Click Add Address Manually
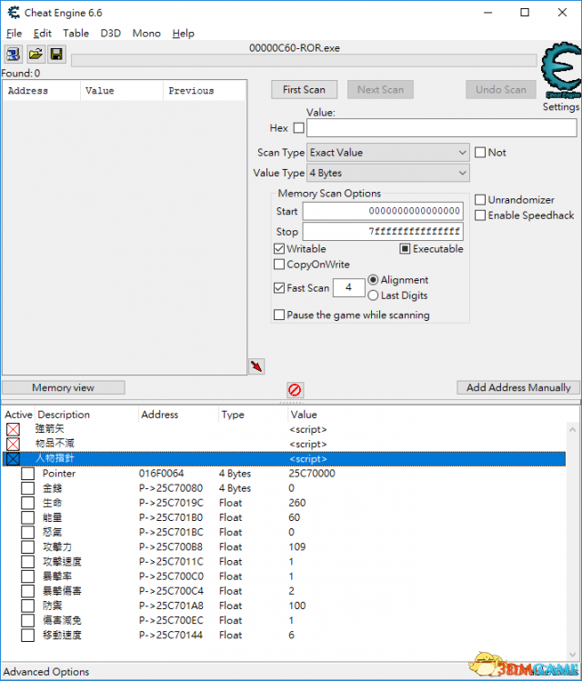Image resolution: width=582 pixels, height=681 pixels. coord(518,387)
